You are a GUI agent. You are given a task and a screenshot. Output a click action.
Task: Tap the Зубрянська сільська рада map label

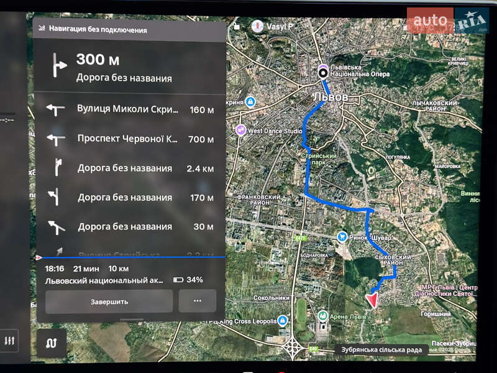coord(381,349)
